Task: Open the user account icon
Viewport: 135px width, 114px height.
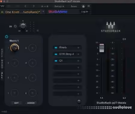Action: point(83,6)
